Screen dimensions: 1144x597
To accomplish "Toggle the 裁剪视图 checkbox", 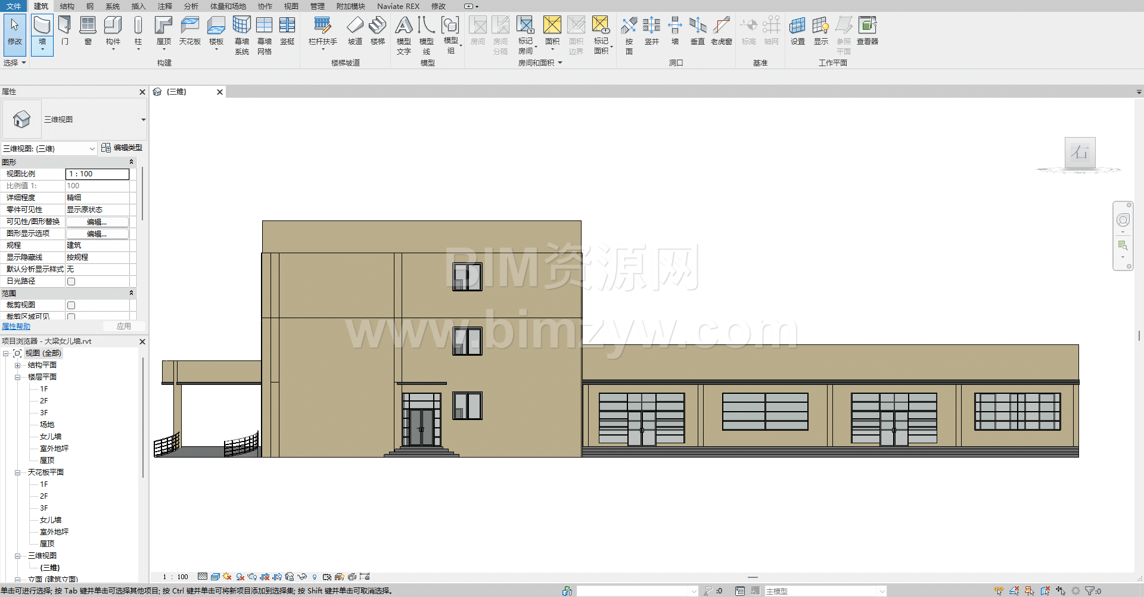I will [71, 305].
